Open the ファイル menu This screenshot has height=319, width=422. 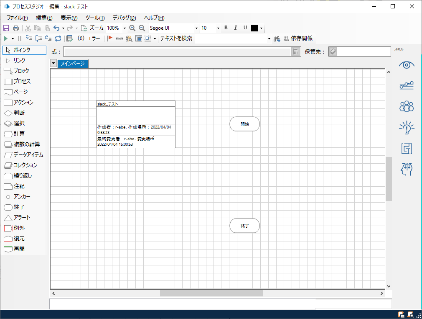pos(17,18)
